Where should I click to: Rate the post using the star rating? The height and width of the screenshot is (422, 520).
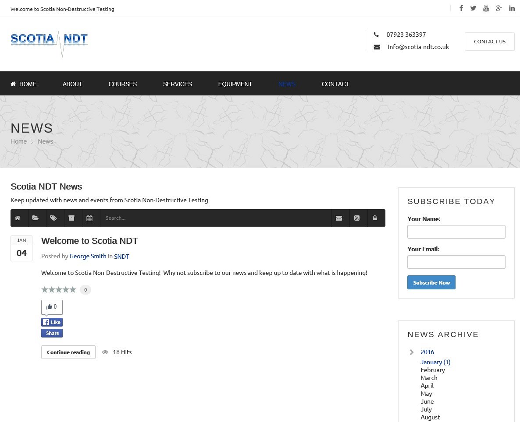(58, 290)
